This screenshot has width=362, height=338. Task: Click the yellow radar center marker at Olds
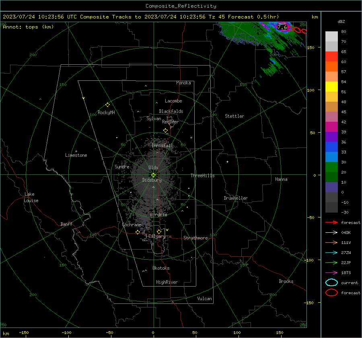coord(153,175)
